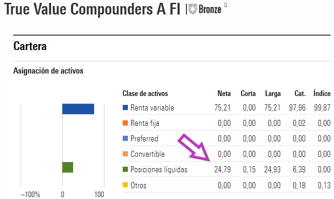Click the Convertible light orange legend square

point(125,154)
